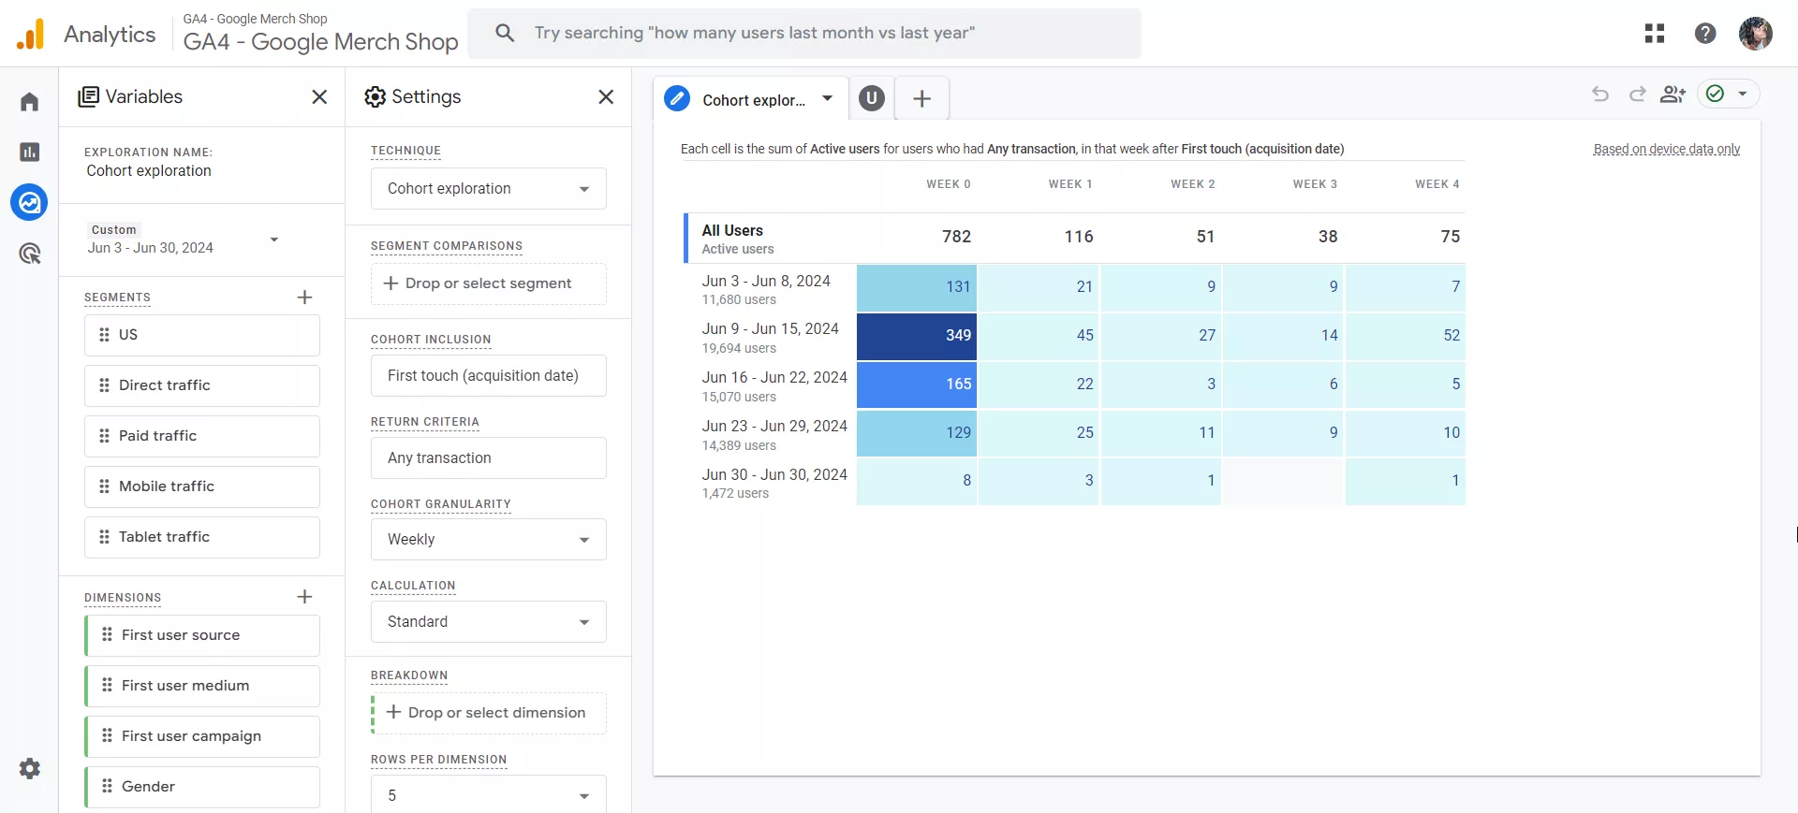Close the Variables panel
The image size is (1798, 813).
[319, 97]
